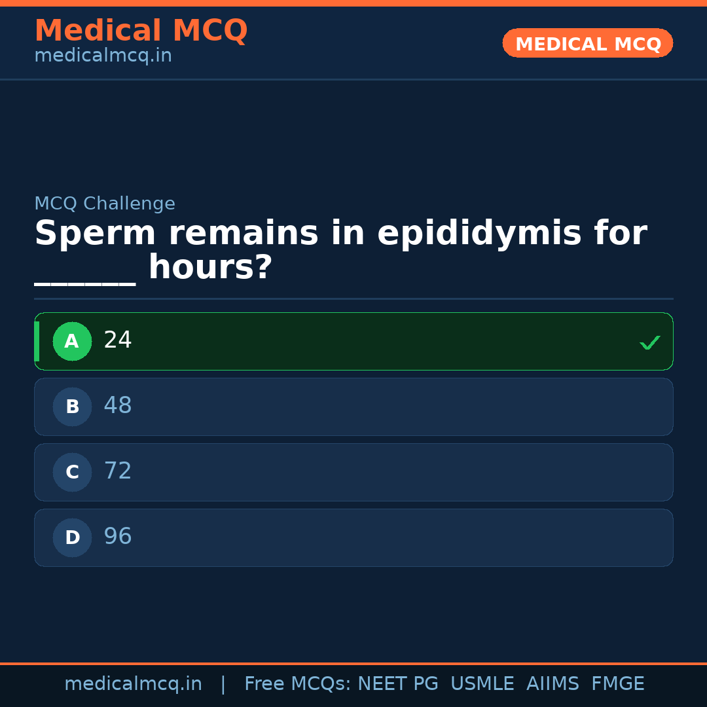Click FMGE in the footer

(617, 684)
